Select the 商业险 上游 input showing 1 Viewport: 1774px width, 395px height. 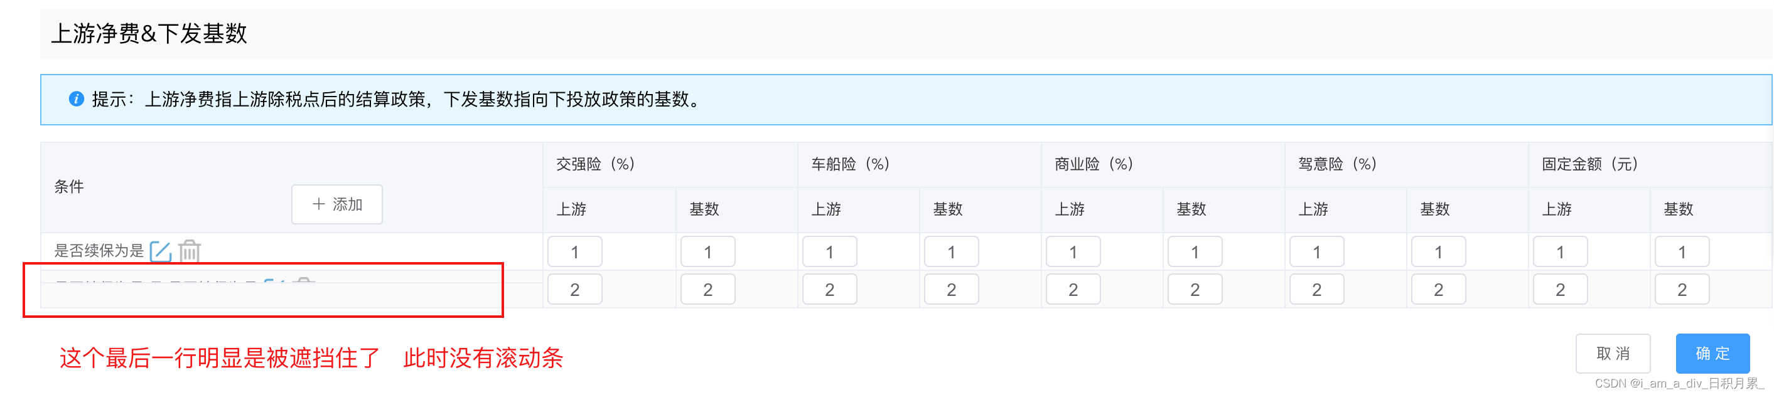(x=1073, y=251)
